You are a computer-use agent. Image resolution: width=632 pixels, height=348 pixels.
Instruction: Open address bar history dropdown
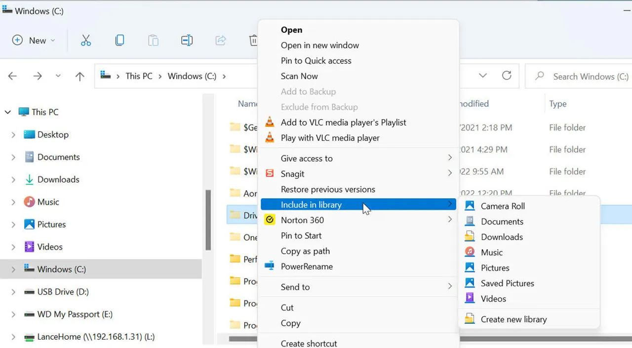pyautogui.click(x=483, y=76)
